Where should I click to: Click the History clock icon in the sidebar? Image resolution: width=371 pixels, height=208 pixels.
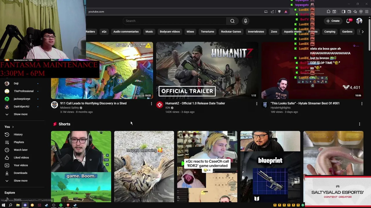coord(7,134)
